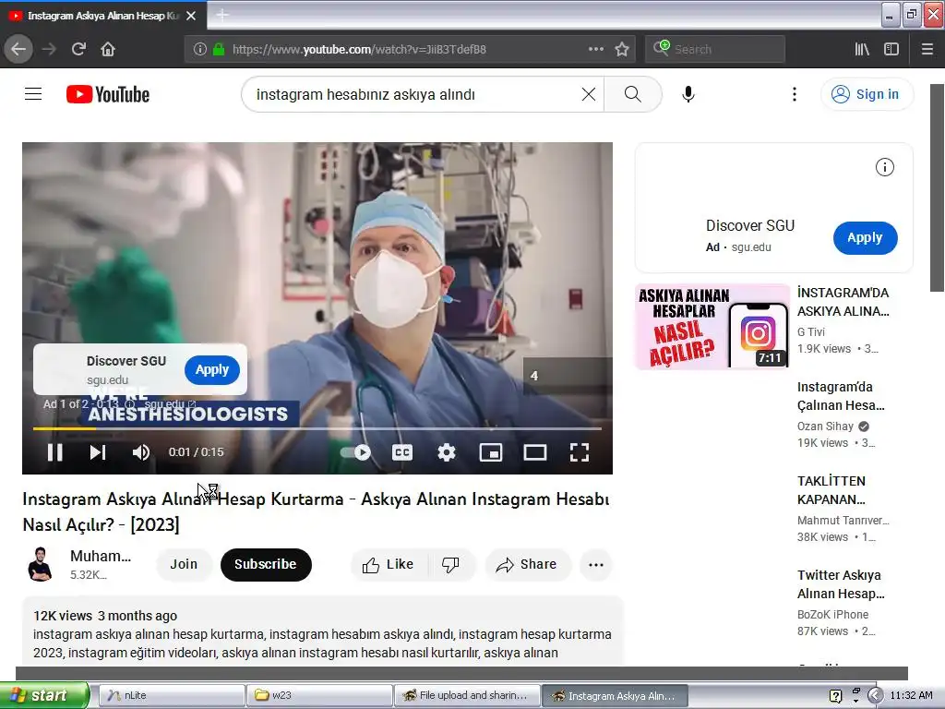The height and width of the screenshot is (709, 945).
Task: Select the Instagram Askıya Alınan Hesap browser tab
Action: tap(102, 16)
